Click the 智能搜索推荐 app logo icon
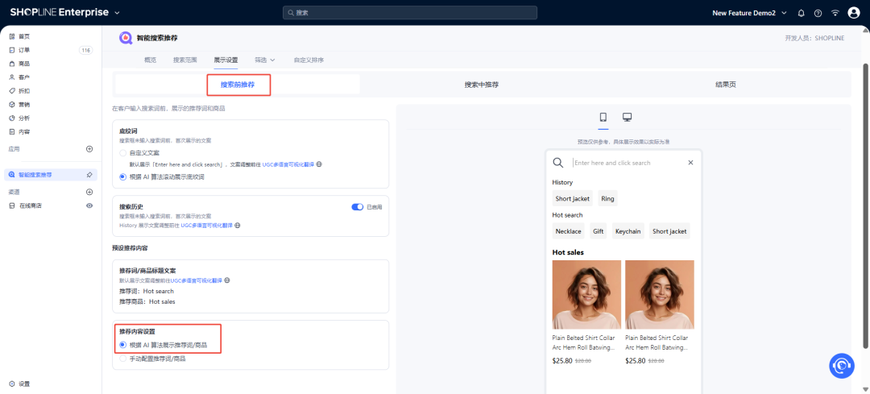Viewport: 870px width, 394px height. click(x=126, y=38)
